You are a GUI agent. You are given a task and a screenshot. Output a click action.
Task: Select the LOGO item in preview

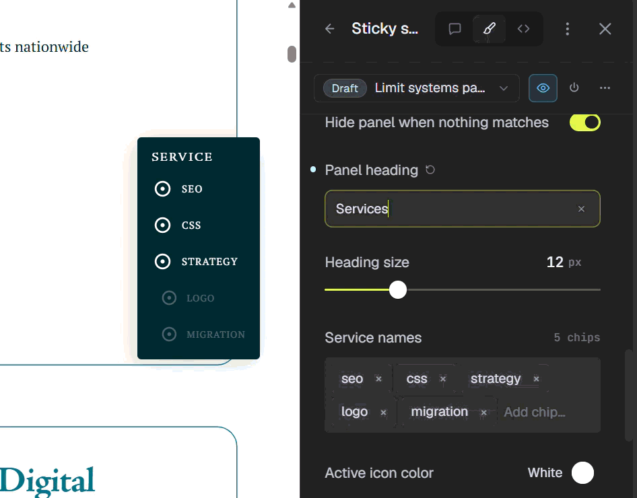pyautogui.click(x=188, y=298)
